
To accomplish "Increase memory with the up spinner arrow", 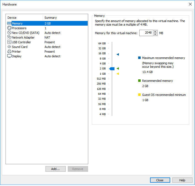I will click(x=155, y=32).
